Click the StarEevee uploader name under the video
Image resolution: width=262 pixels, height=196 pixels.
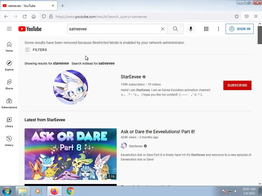tap(136, 146)
